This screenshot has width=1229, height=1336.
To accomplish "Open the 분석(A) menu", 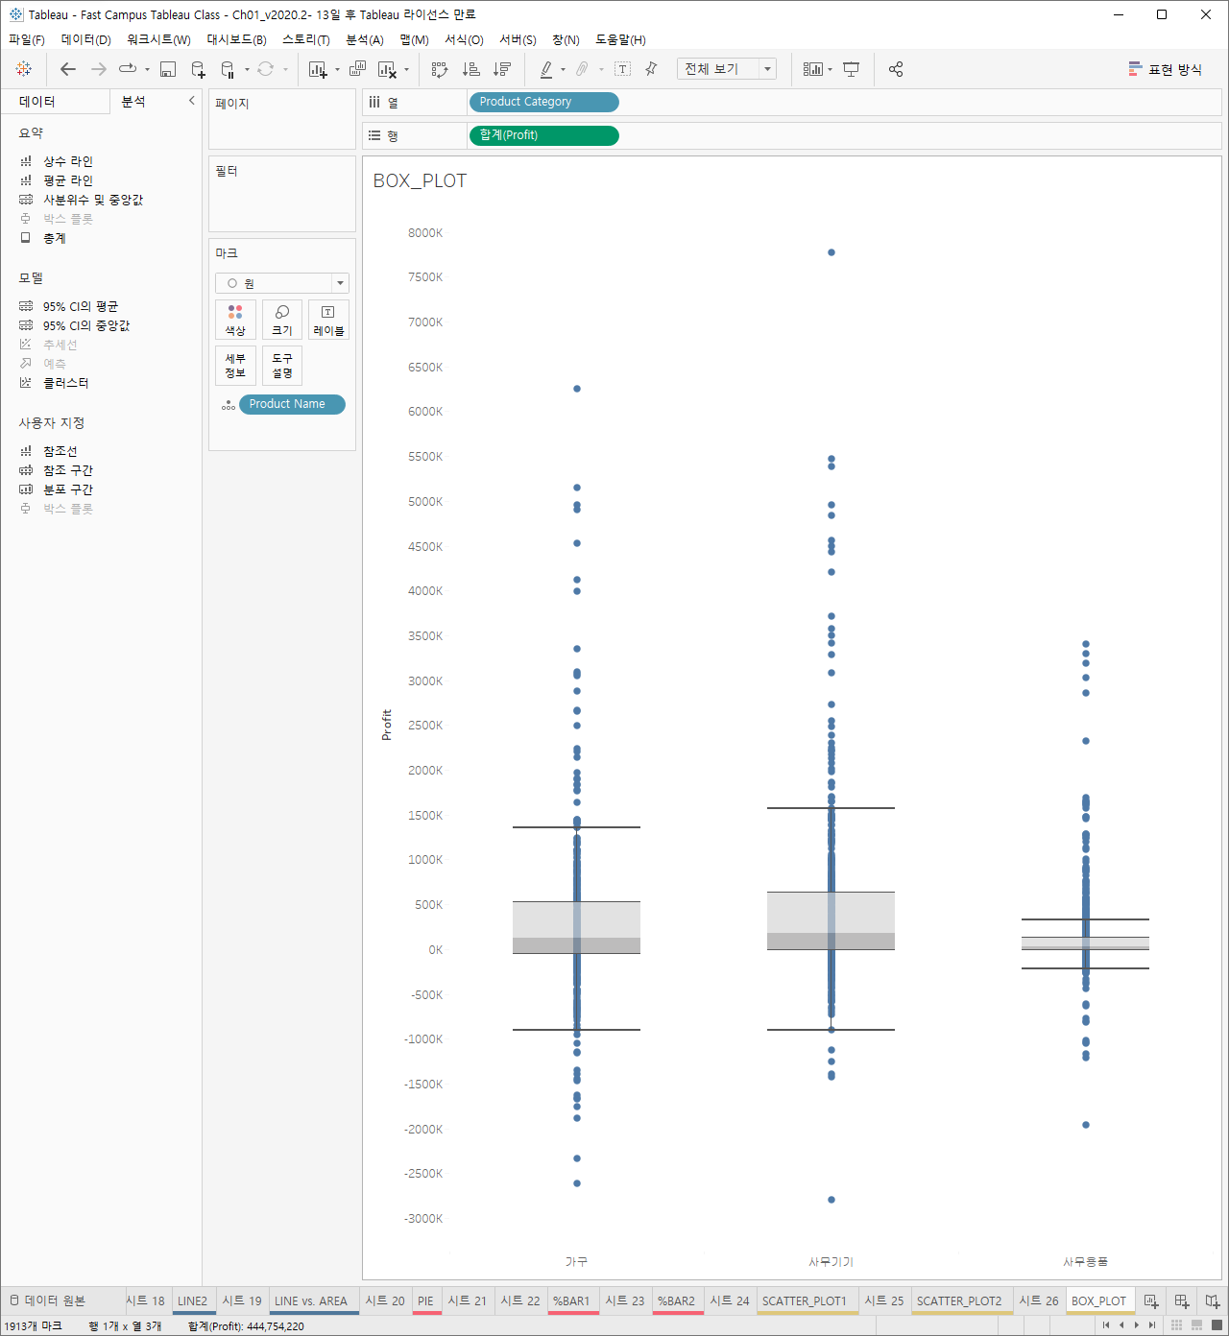I will coord(365,39).
